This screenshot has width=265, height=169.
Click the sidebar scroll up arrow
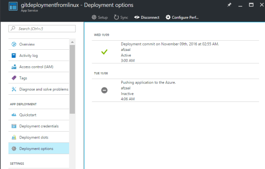pyautogui.click(x=73, y=42)
